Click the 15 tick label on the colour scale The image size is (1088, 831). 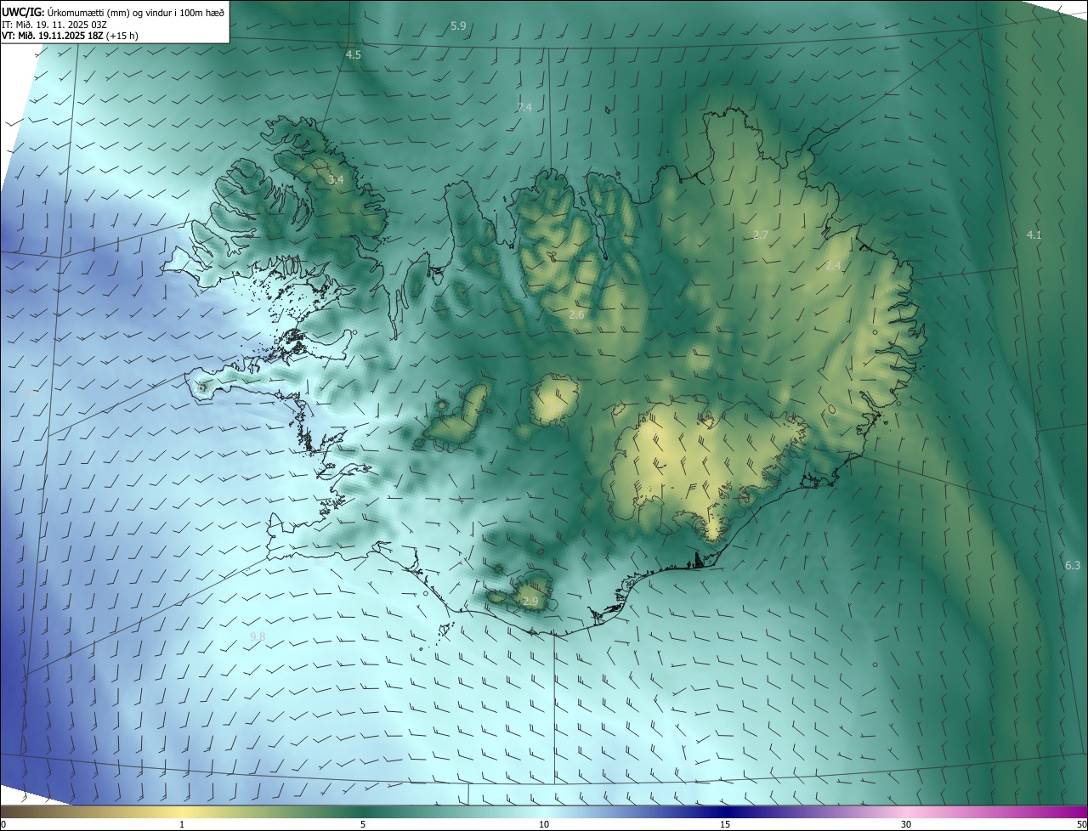(x=725, y=825)
